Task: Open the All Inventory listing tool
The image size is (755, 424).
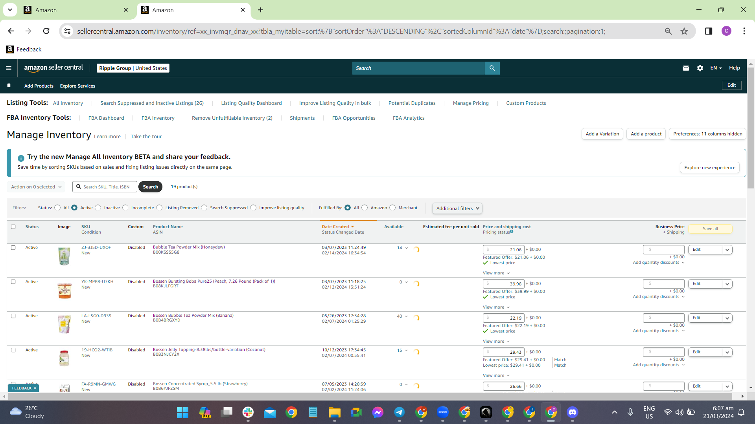Action: pos(68,103)
